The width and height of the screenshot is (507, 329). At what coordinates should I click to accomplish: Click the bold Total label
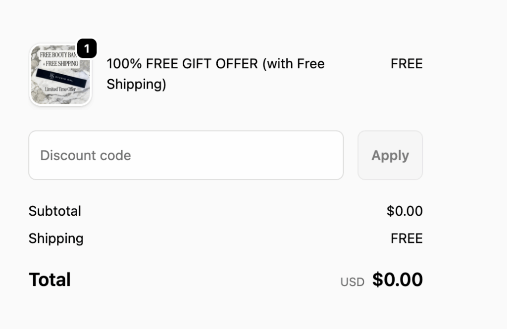(x=50, y=280)
